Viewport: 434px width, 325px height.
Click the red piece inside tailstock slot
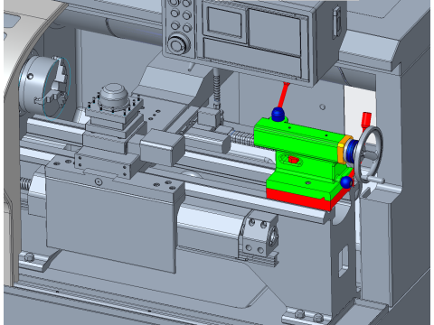(x=292, y=160)
